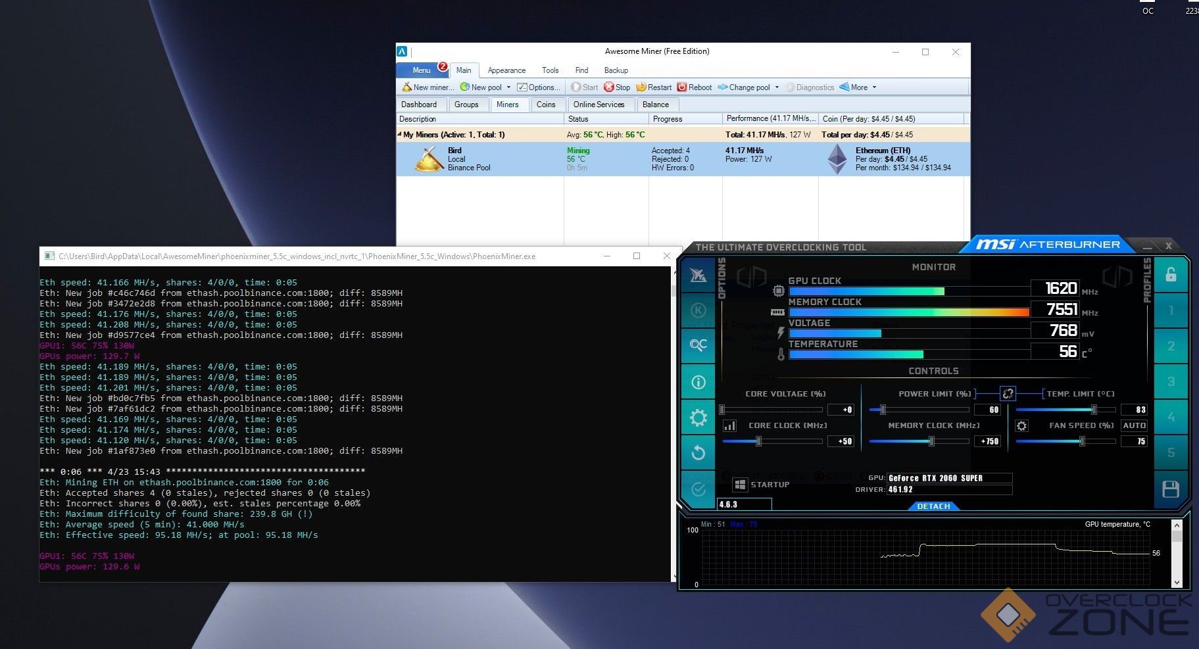Open the OC Scanner icon in Afterburner
The height and width of the screenshot is (649, 1199).
coord(698,345)
